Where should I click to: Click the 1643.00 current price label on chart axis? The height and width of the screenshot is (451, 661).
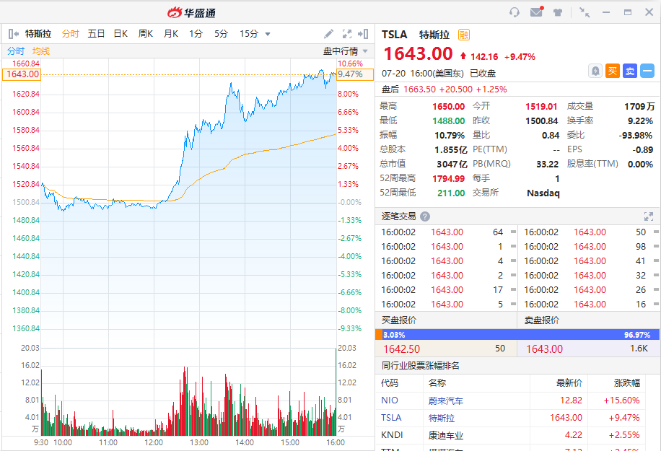point(22,74)
